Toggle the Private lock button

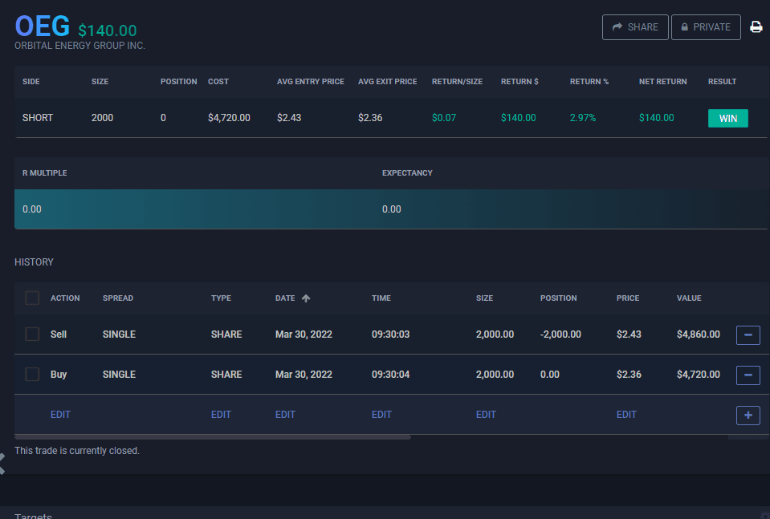(x=706, y=27)
